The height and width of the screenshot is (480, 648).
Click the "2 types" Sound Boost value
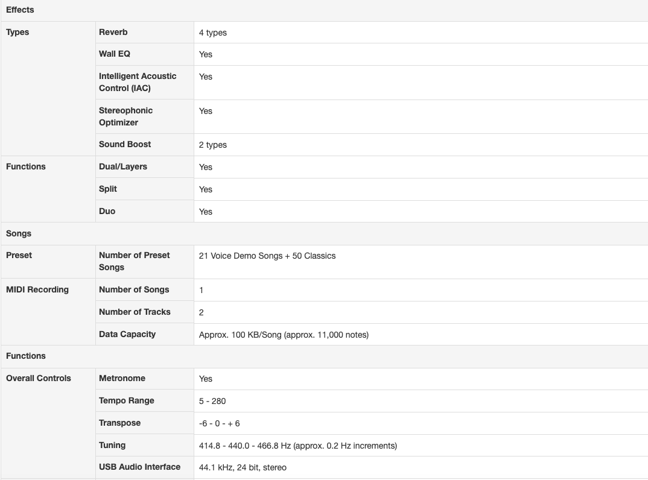pos(213,145)
